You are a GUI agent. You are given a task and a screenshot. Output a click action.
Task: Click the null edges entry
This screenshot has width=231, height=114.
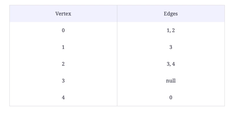[x=171, y=81]
